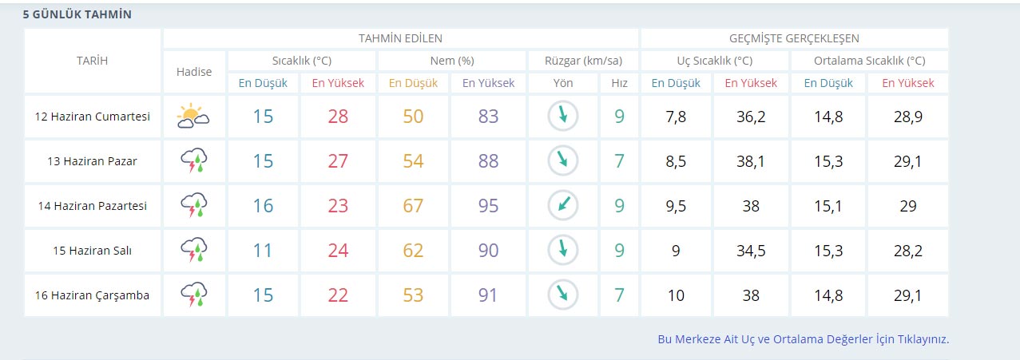Screen dimensions: 1020x360
Task: Click the Nem (%) column header
Action: [x=451, y=61]
